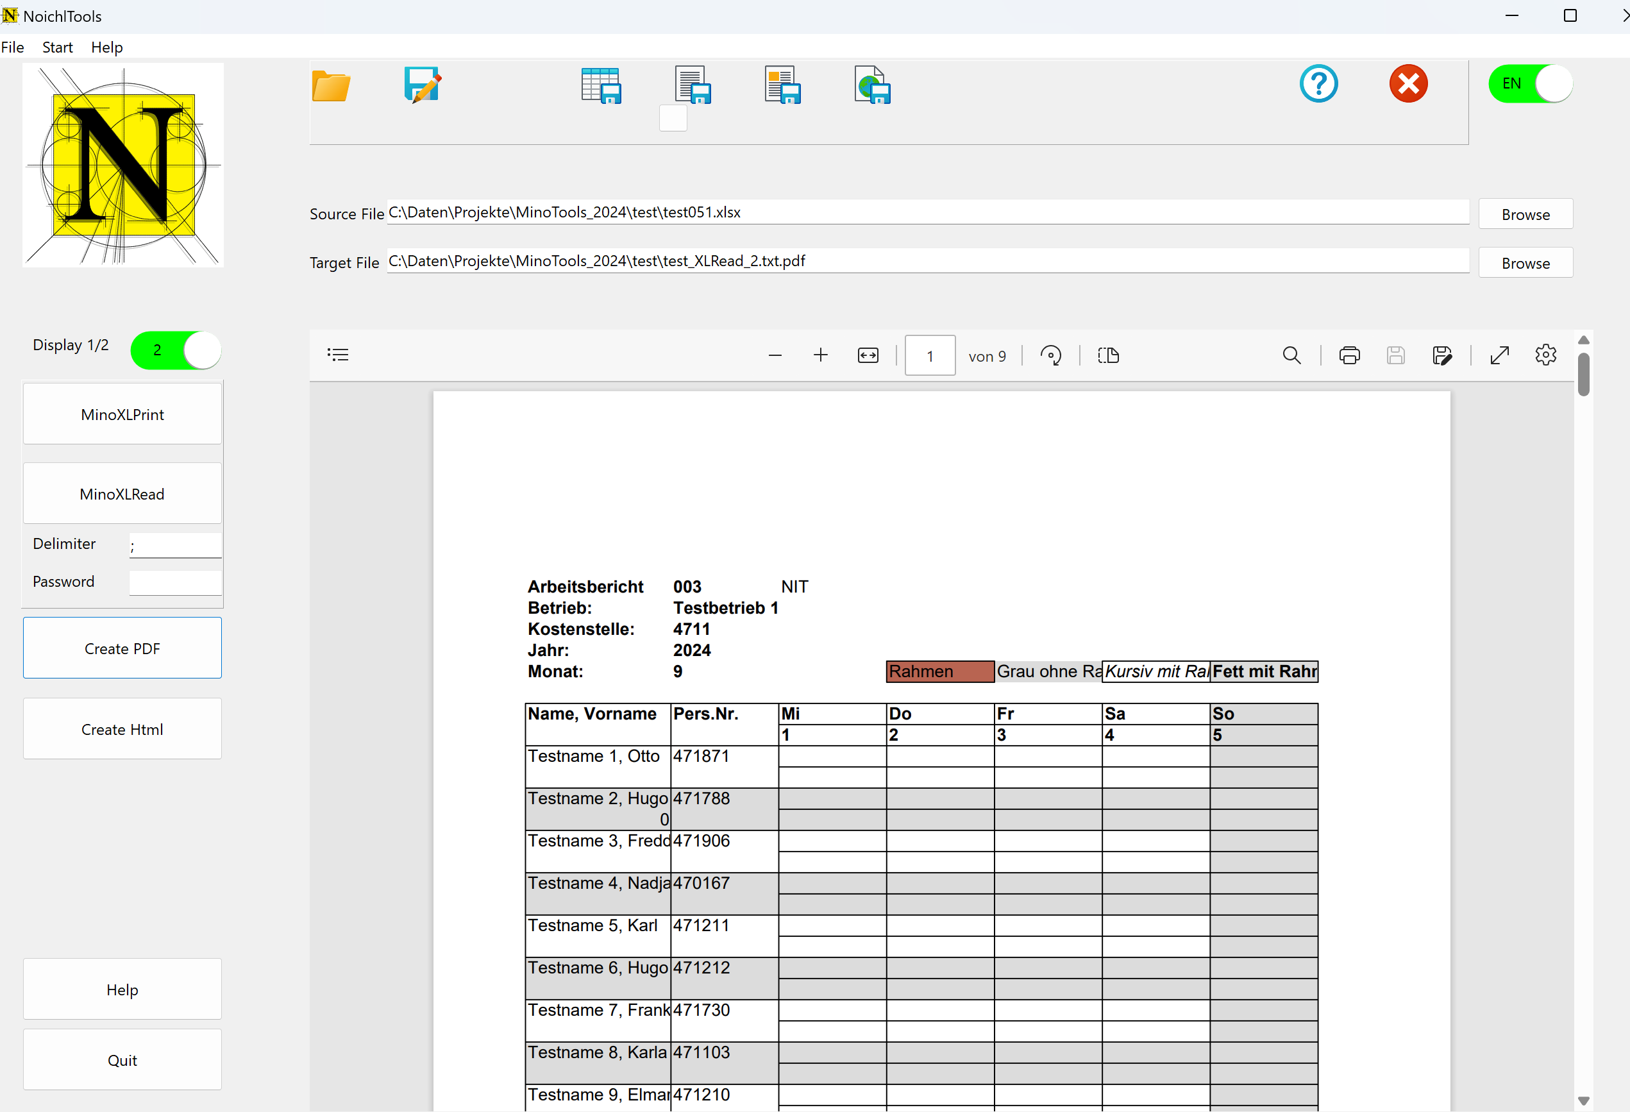This screenshot has height=1112, width=1630.
Task: Click the Create PDF button
Action: (x=122, y=648)
